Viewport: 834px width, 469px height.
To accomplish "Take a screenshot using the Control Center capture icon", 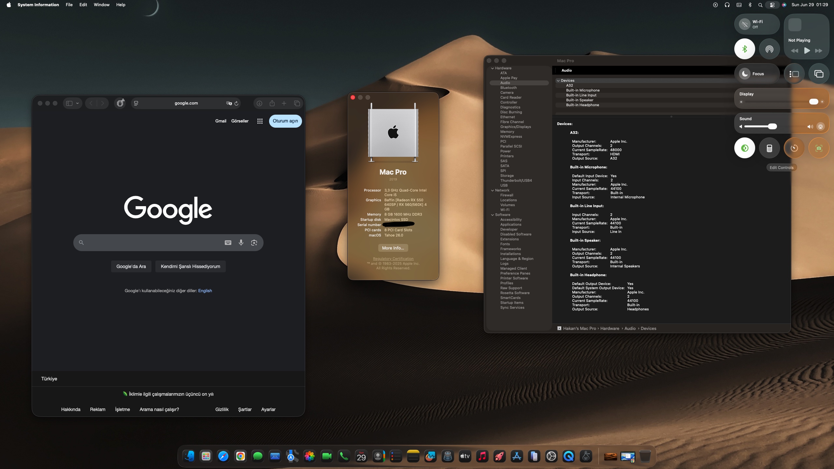I will pos(819,148).
